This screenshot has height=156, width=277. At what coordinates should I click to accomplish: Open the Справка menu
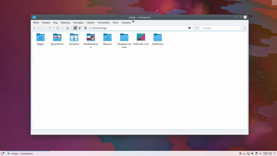pyautogui.click(x=126, y=22)
